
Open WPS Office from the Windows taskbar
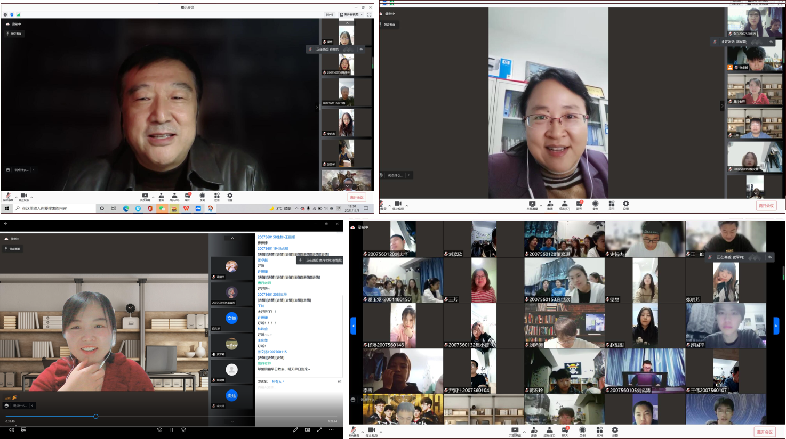[186, 208]
